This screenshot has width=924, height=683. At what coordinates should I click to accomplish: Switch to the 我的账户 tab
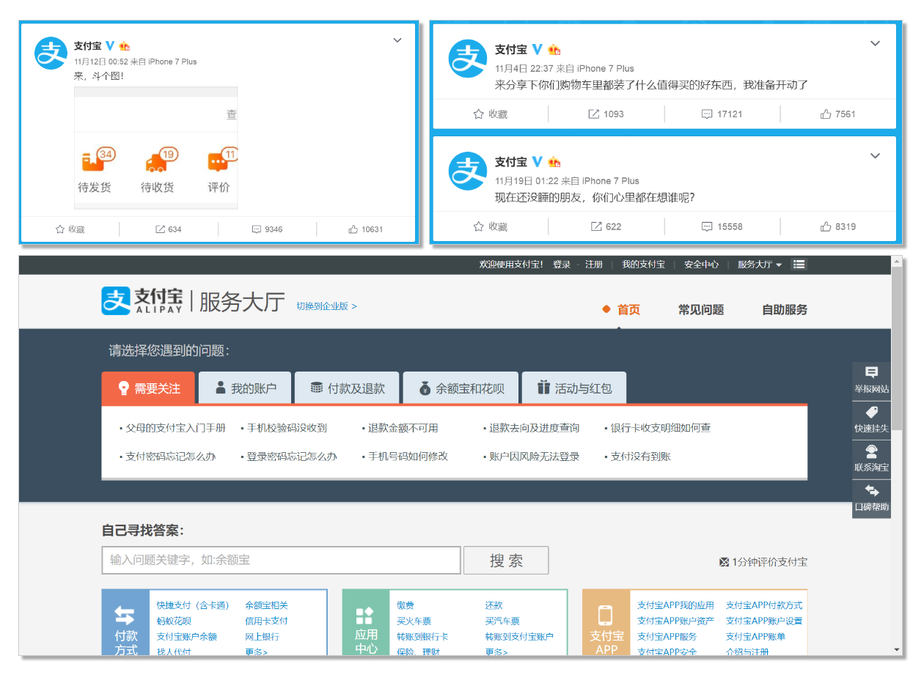(245, 388)
